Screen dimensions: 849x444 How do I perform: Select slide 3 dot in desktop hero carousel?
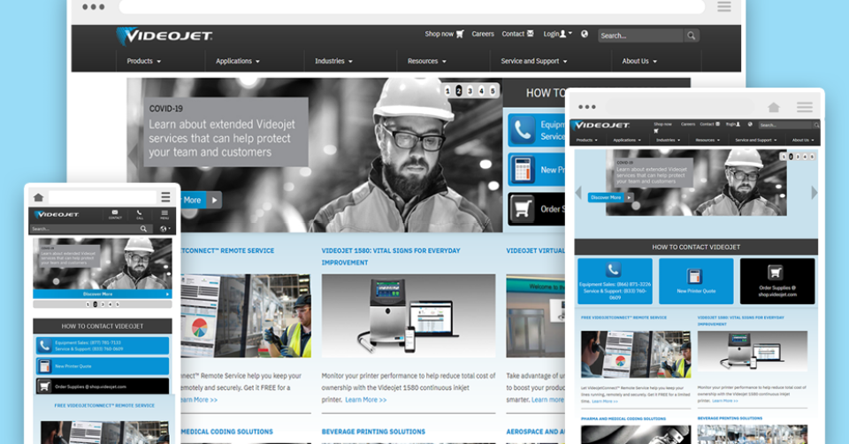[470, 91]
